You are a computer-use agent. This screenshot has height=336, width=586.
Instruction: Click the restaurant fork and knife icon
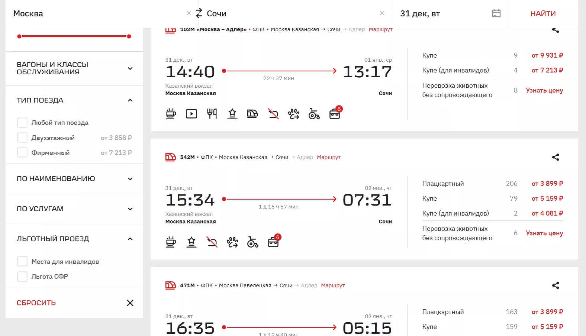coord(212,114)
